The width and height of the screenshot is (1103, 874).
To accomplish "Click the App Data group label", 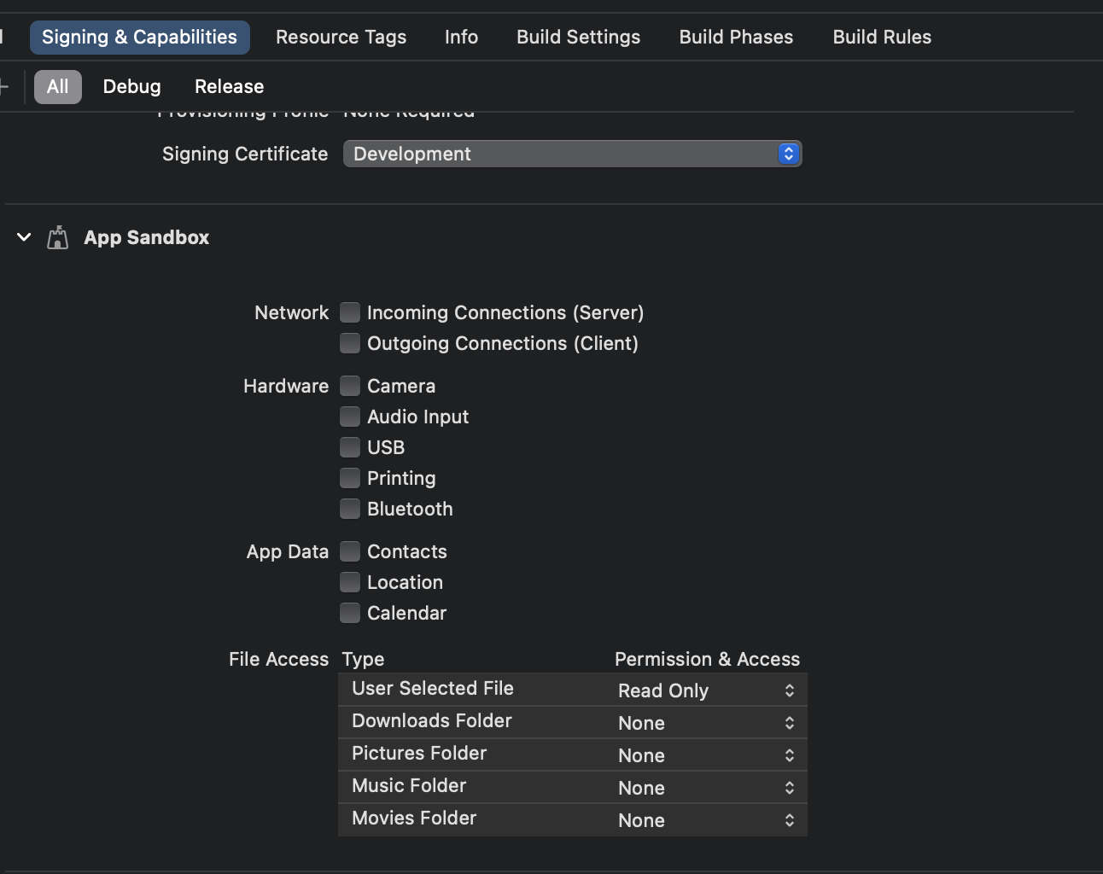I will point(288,552).
